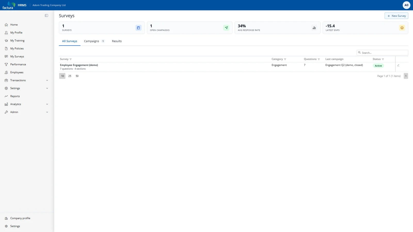Click the My Profile person icon
Viewport: 413px width, 232px height.
6,33
